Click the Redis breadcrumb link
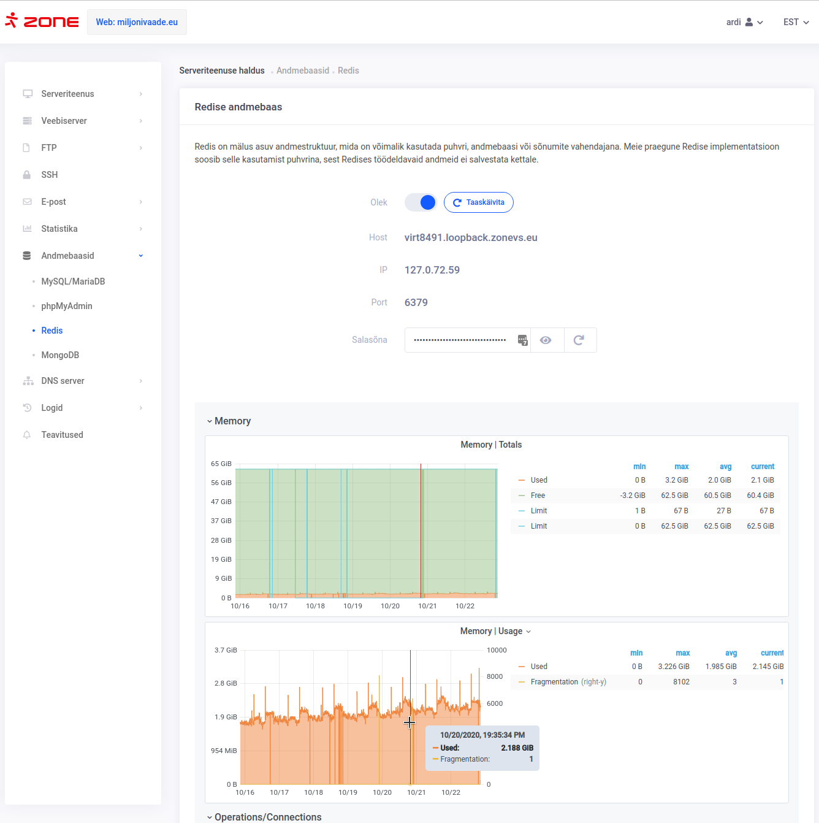The image size is (819, 823). pos(348,71)
